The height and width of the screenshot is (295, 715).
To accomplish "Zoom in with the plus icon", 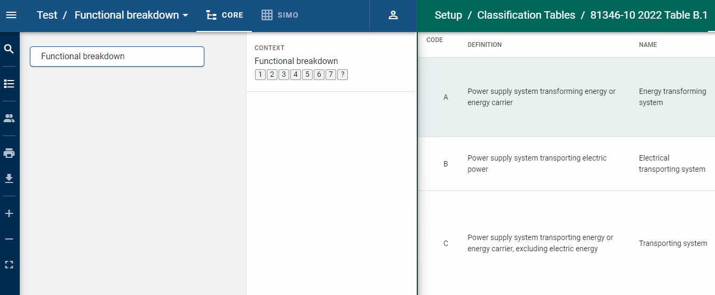I will (9, 213).
